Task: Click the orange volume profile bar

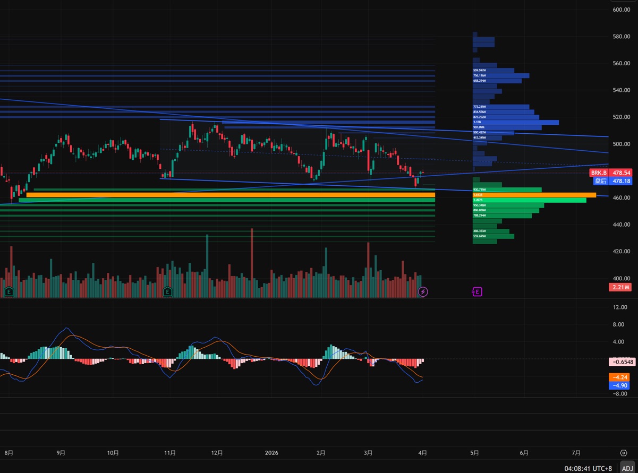Action: [x=534, y=195]
